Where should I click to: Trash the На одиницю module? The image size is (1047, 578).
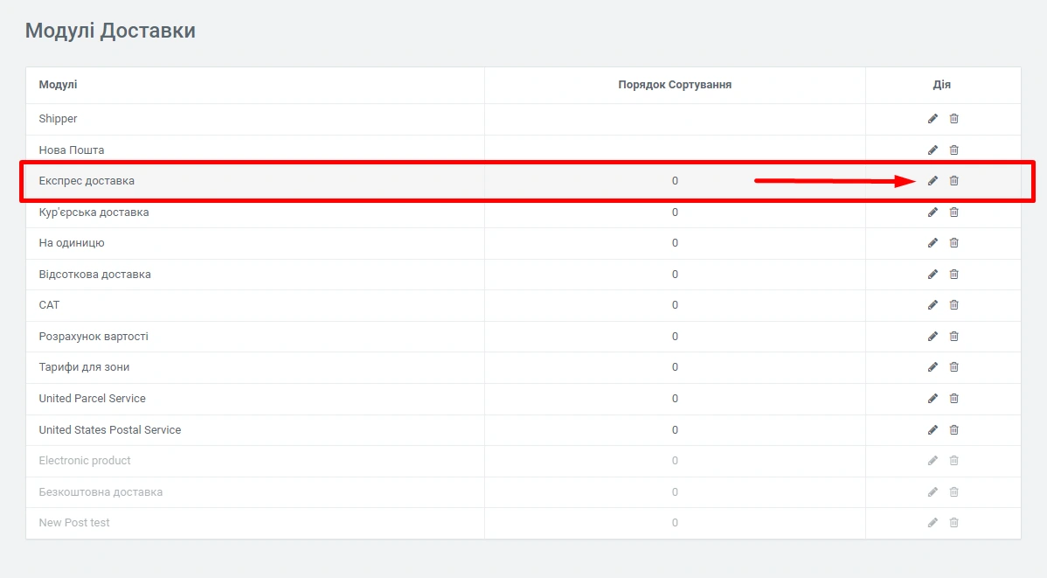click(954, 243)
